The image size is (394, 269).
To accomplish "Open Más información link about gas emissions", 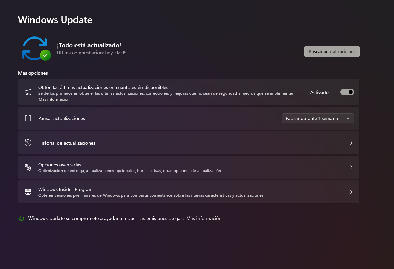I will pos(204,218).
